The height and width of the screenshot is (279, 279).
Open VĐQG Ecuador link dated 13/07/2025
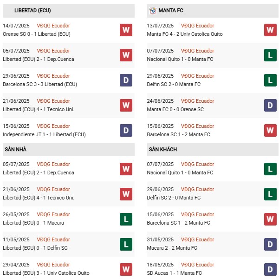(197, 26)
